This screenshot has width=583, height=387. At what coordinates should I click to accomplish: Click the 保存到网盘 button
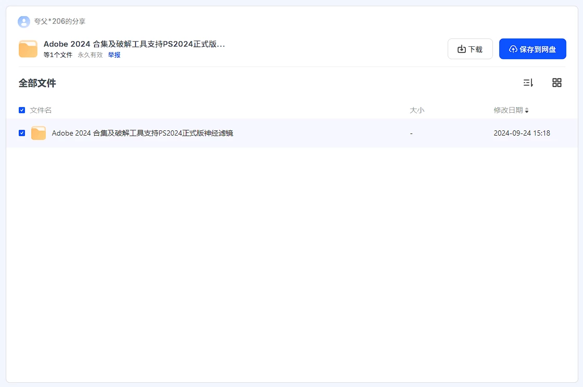[x=532, y=49]
